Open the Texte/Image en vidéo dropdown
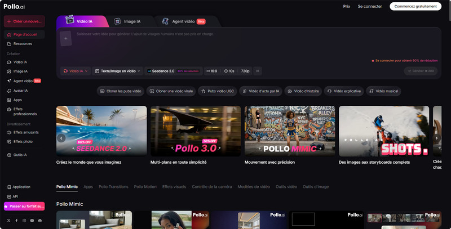Image resolution: width=451 pixels, height=229 pixels. [118, 71]
